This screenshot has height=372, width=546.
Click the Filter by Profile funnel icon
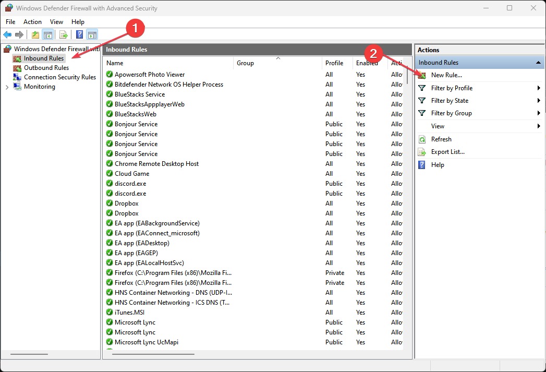point(422,88)
